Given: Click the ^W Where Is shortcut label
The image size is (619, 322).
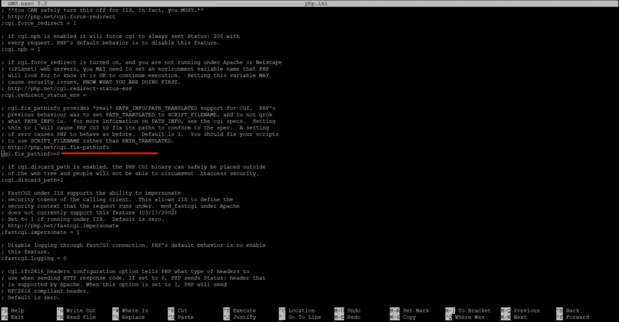Looking at the screenshot, I should [131, 311].
